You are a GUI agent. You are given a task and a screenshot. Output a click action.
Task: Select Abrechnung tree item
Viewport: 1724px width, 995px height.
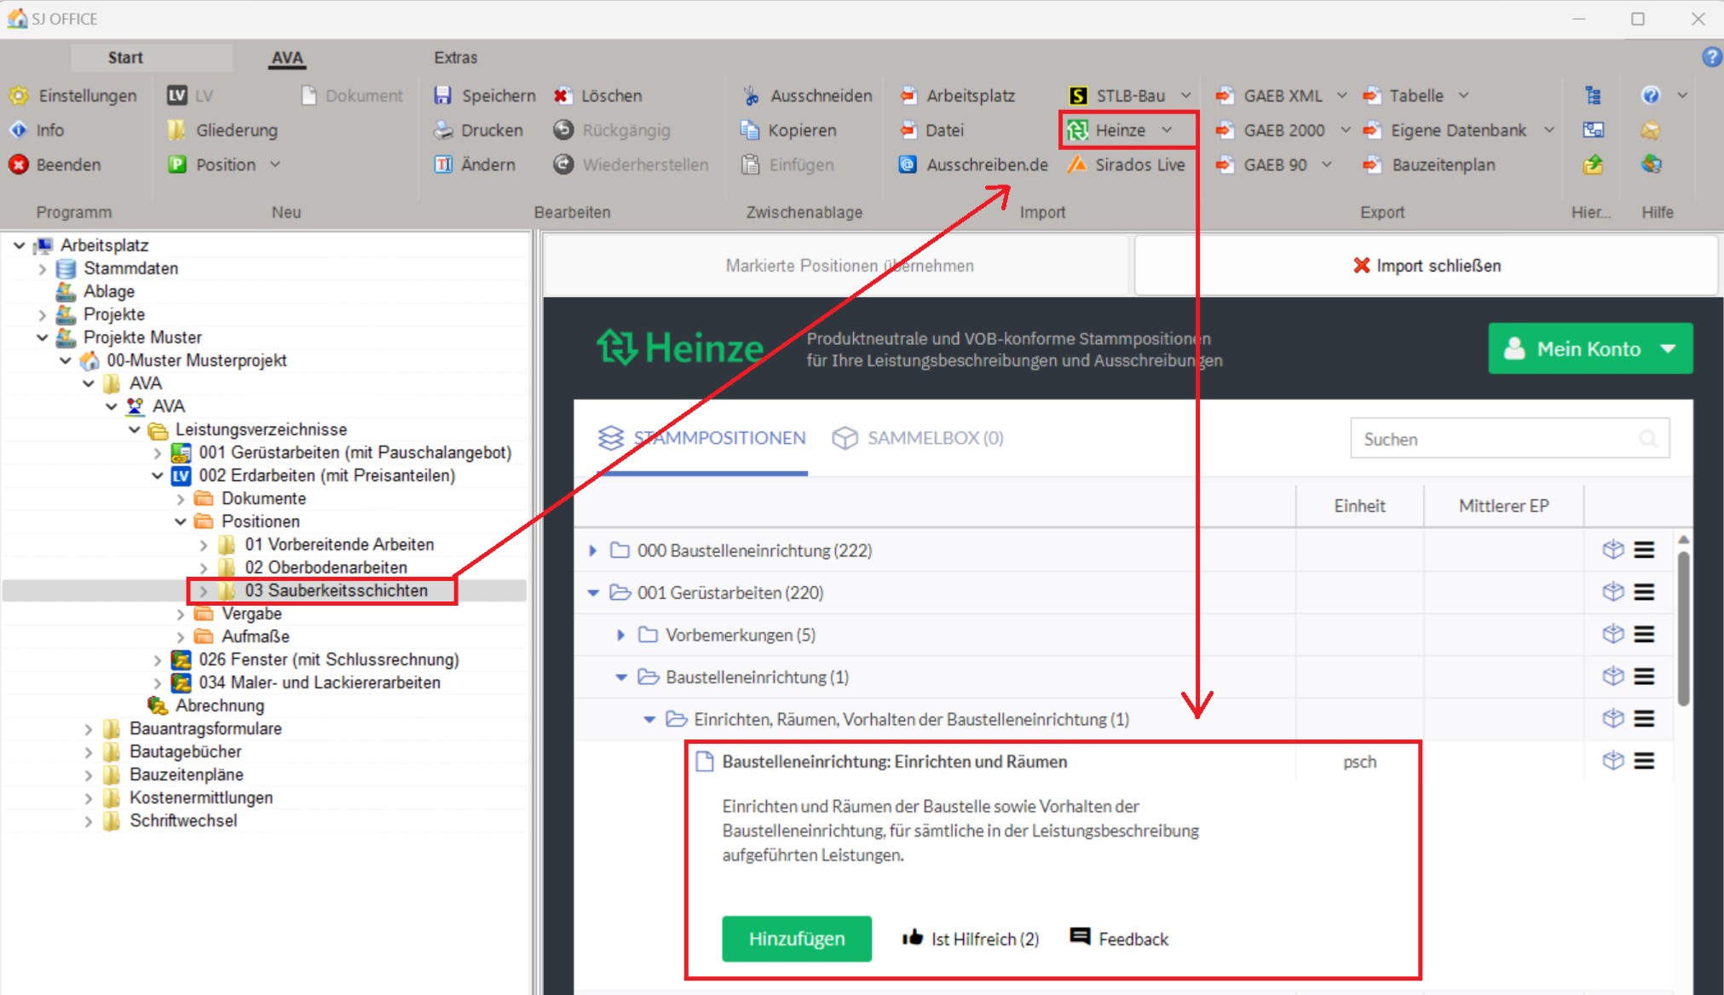pyautogui.click(x=220, y=705)
